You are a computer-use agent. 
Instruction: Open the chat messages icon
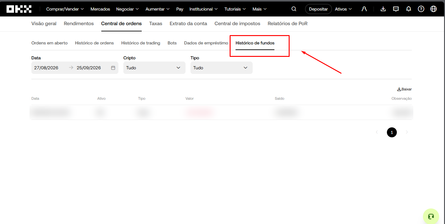(x=396, y=9)
